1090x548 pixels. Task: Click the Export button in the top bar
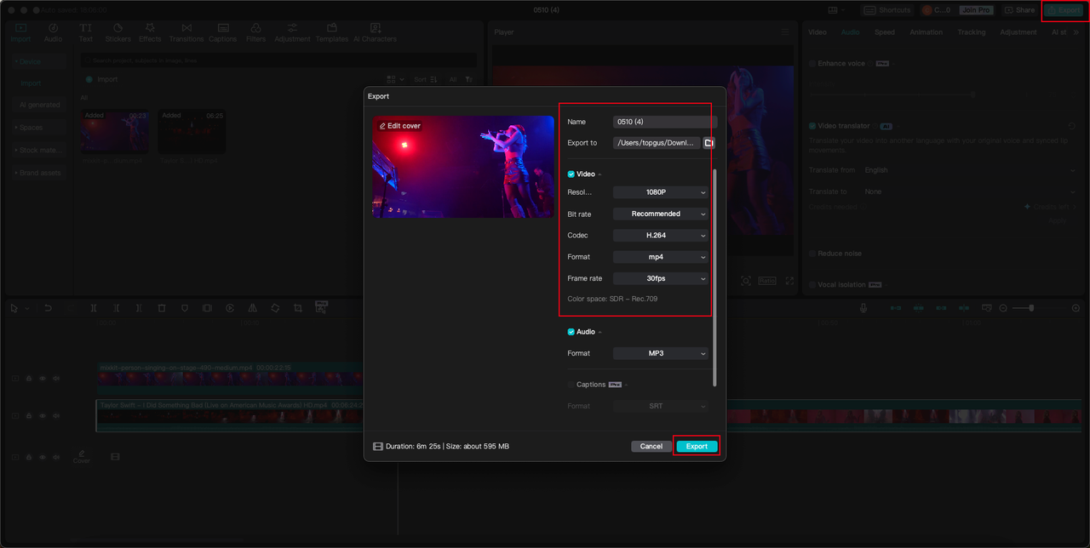[x=1064, y=10]
